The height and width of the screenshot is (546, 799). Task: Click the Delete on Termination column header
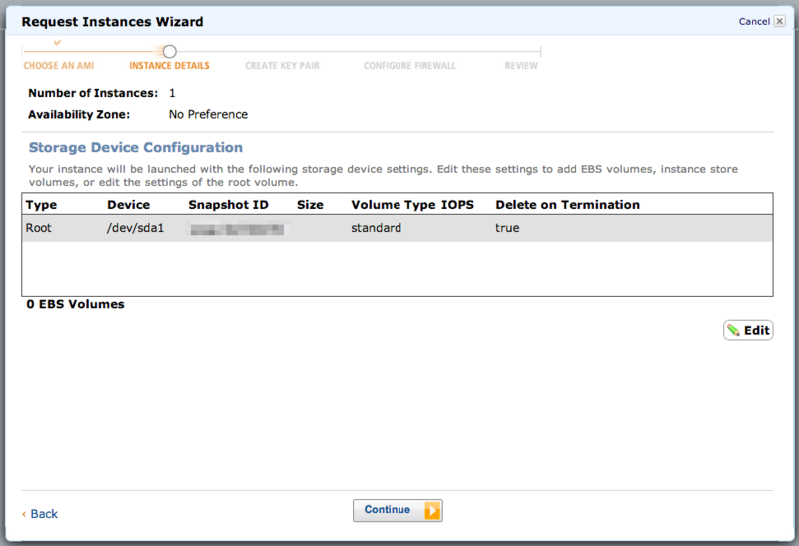coord(567,205)
